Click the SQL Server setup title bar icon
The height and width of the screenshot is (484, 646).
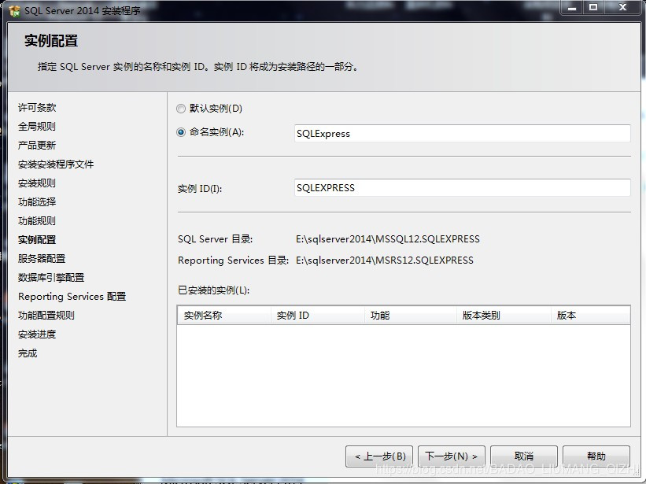(14, 10)
